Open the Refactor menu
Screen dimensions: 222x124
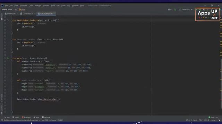tap(46, 6)
